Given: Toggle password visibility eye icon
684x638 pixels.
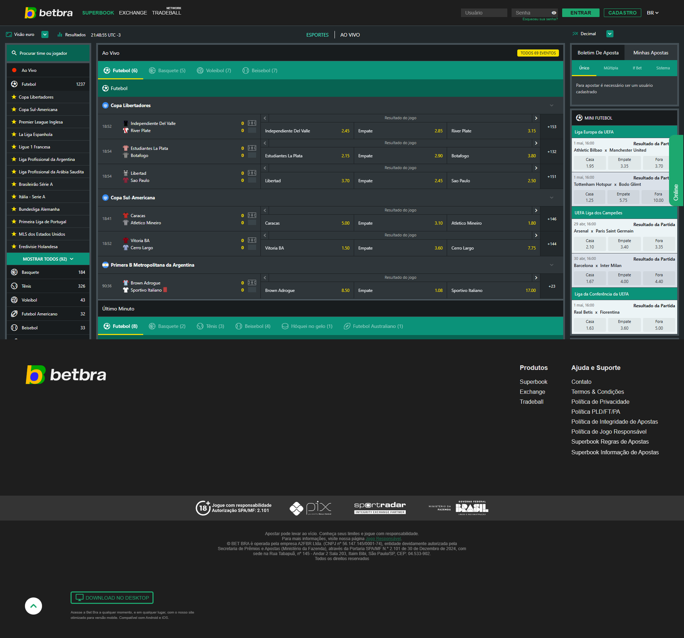Looking at the screenshot, I should (x=554, y=13).
